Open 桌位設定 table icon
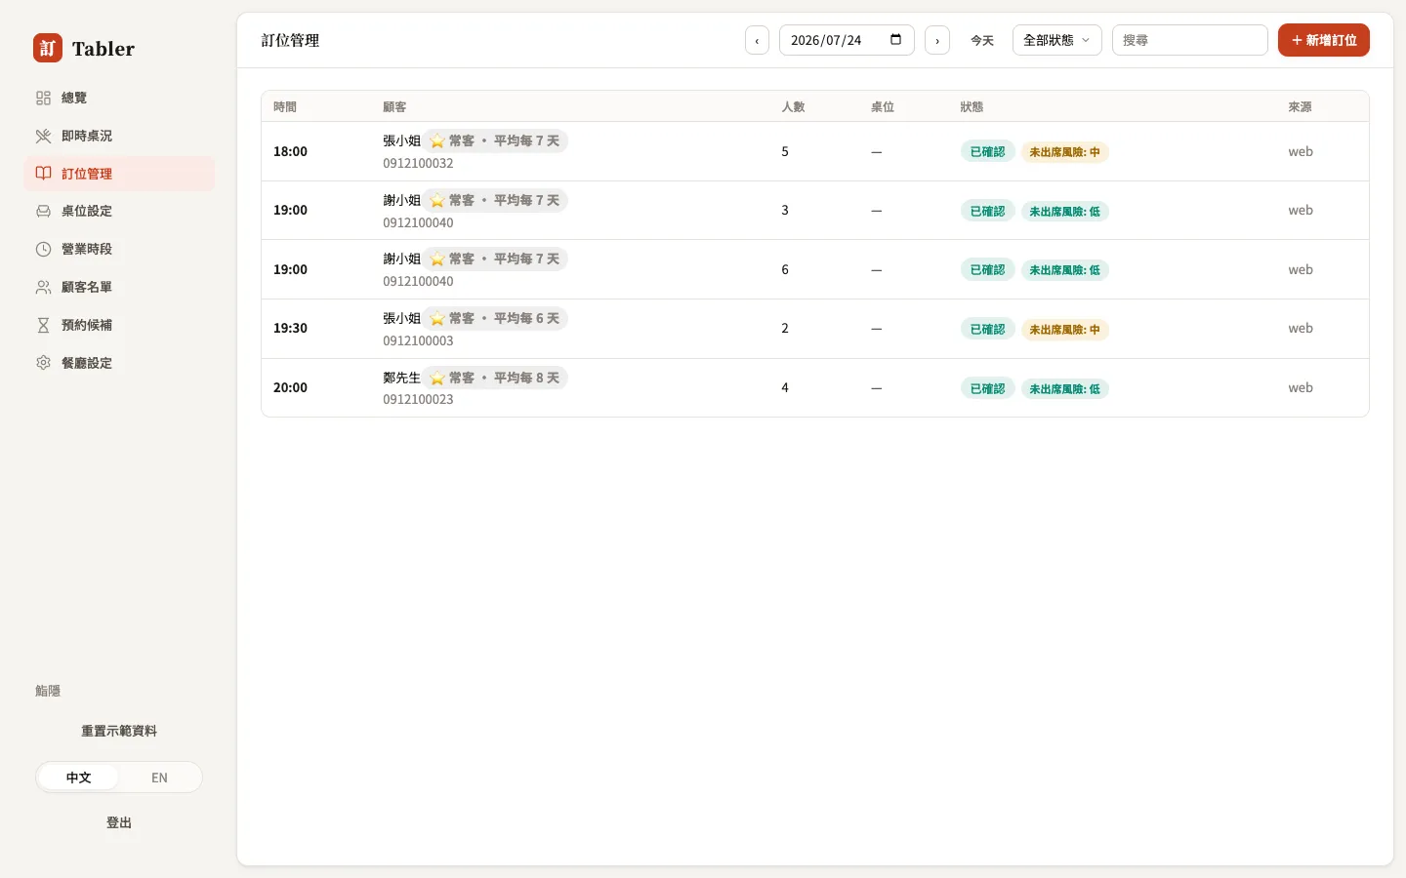The height and width of the screenshot is (878, 1406). coord(43,211)
